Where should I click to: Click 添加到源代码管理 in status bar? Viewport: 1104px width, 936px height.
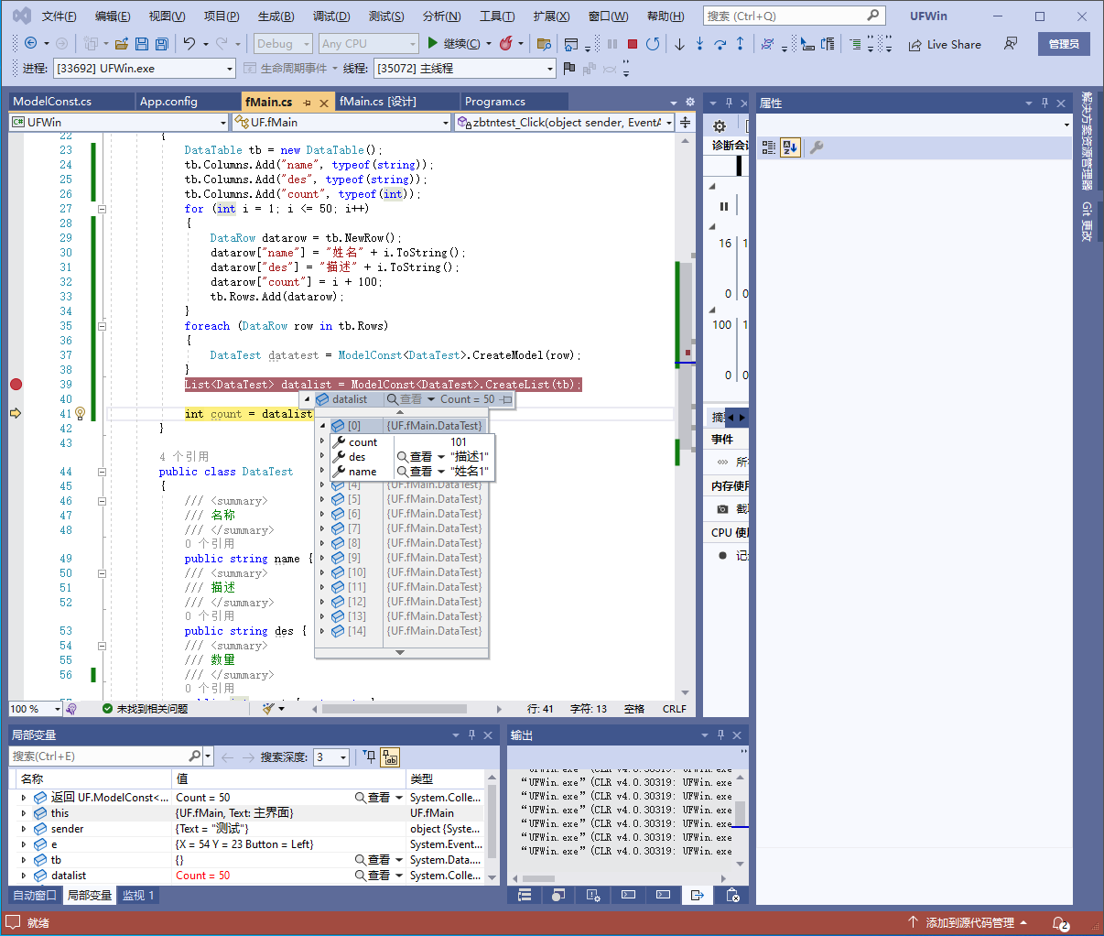tap(969, 923)
